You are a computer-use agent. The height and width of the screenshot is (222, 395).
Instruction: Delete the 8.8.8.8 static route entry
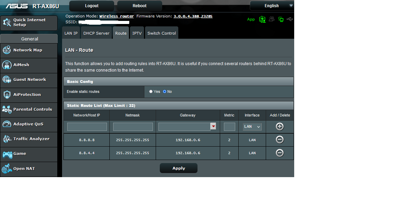[x=279, y=140]
